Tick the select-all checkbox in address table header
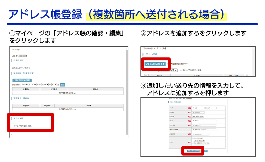265x162 pixels. point(247,76)
